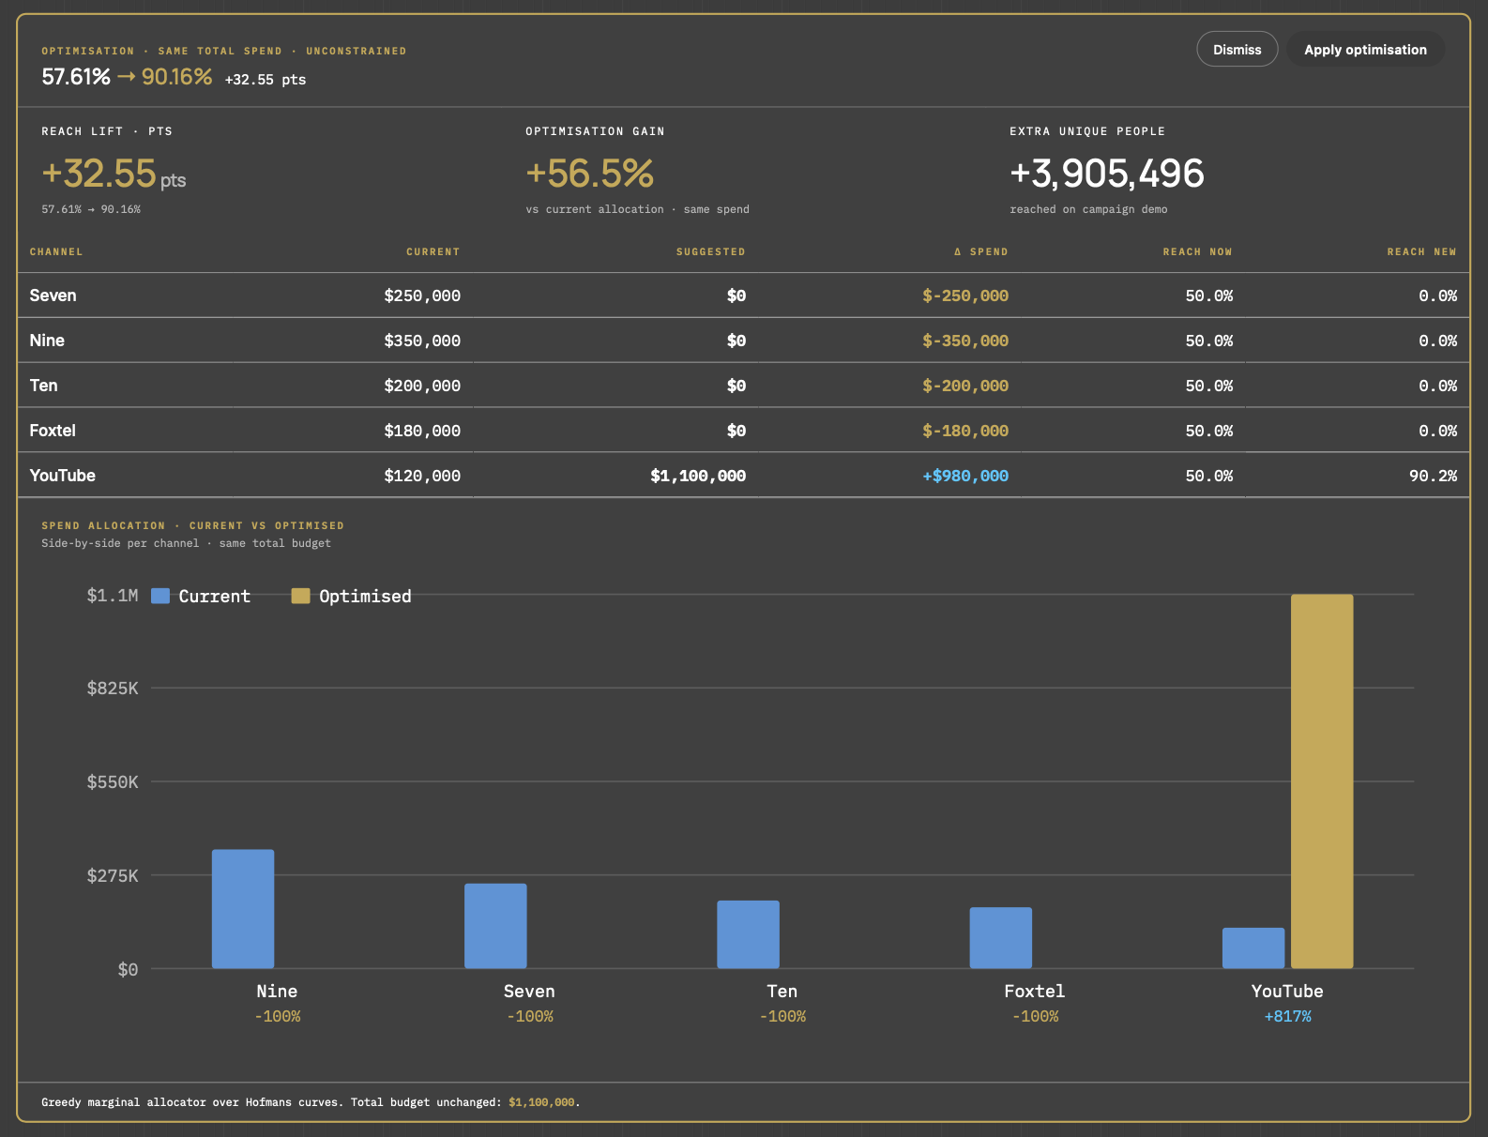Click the Ten current spend bar
The height and width of the screenshot is (1137, 1488).
748,934
